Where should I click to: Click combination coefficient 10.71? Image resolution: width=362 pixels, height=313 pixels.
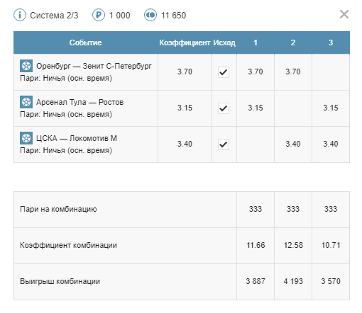(331, 245)
